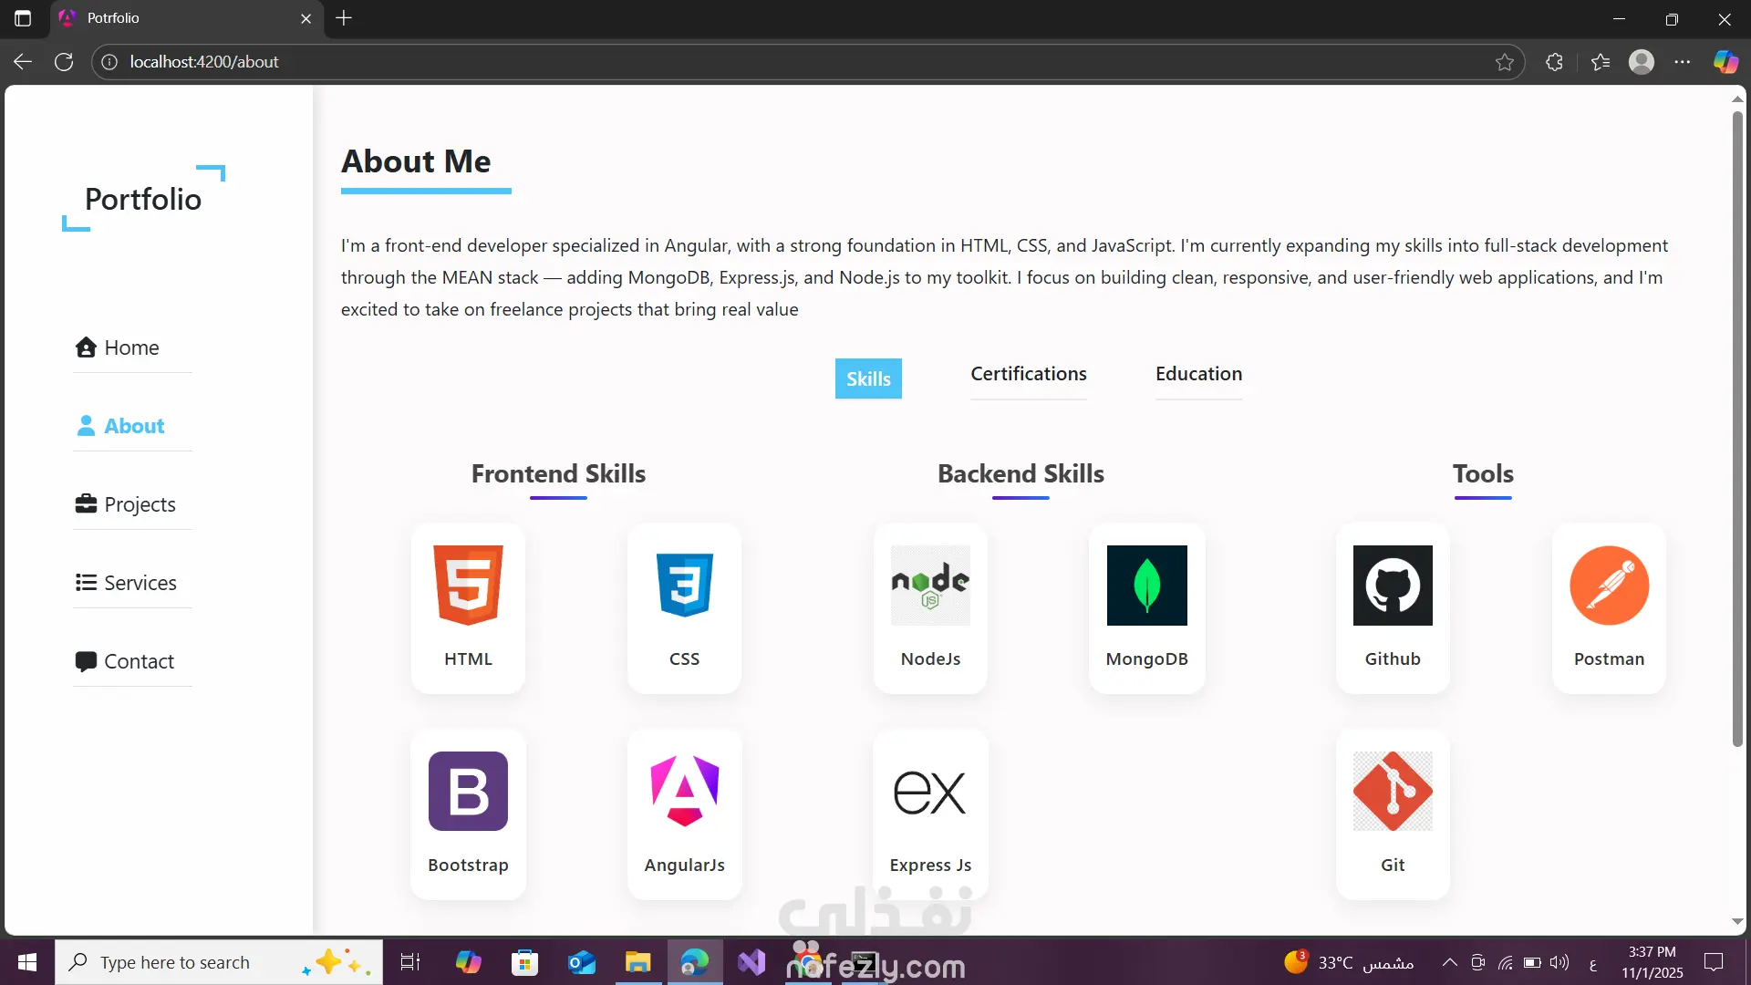Click the HTML5 skill icon

(x=468, y=586)
